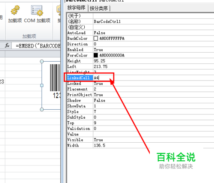The width and height of the screenshot is (214, 183).
Task: Click the Style value 7
Action: coord(95,111)
